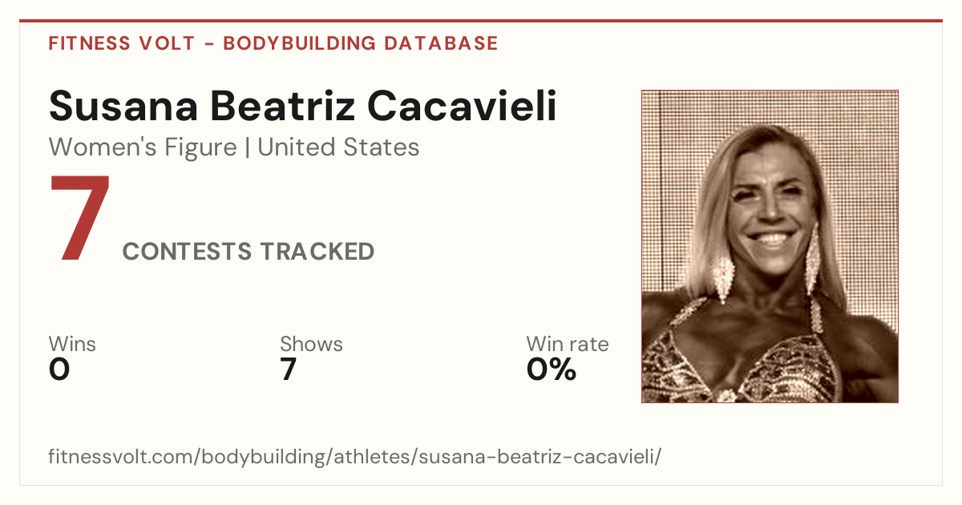Click the Shows stat label
The height and width of the screenshot is (505, 962).
[311, 345]
